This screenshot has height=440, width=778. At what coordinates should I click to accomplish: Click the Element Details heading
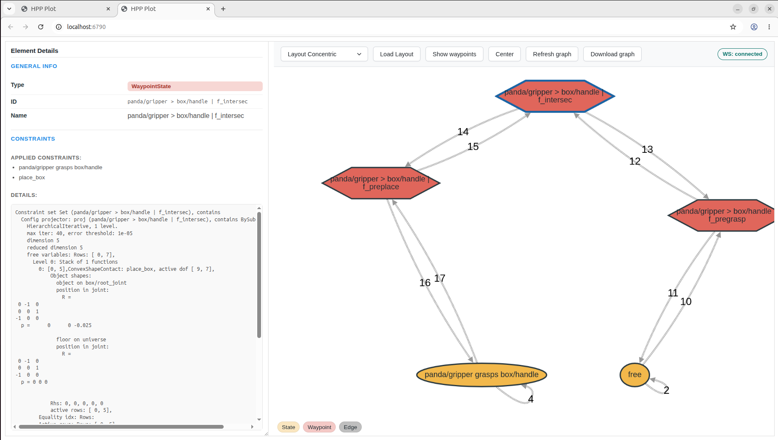point(34,51)
